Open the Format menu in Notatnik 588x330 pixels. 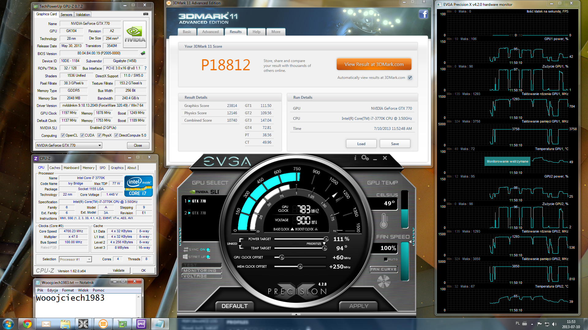pos(68,290)
